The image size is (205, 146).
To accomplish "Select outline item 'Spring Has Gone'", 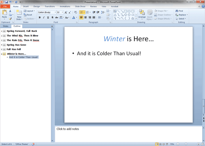I will tap(17, 45).
